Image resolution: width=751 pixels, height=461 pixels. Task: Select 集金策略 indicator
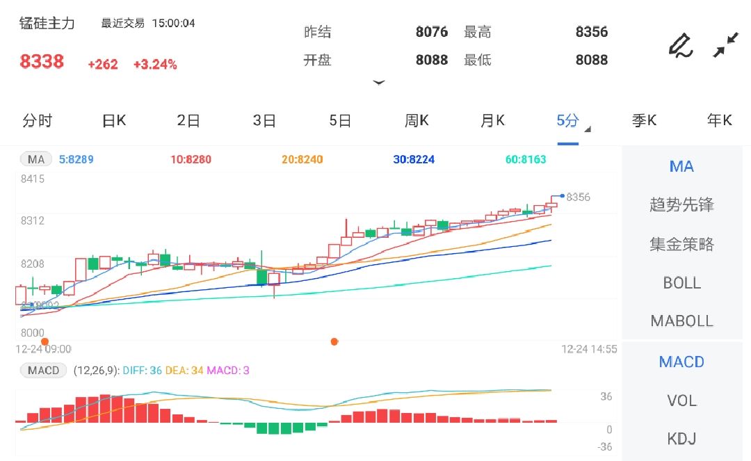click(681, 244)
